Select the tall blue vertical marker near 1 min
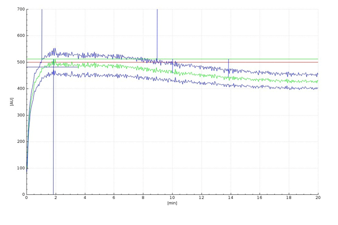The image size is (338, 225). [42, 34]
